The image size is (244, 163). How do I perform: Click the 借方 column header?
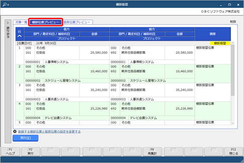[x=67, y=29]
